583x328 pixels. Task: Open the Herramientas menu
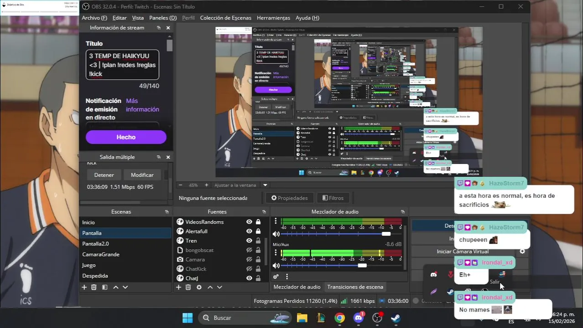pos(273,18)
